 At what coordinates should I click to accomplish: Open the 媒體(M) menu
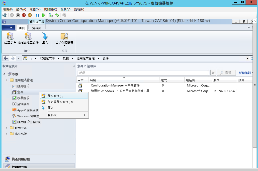coord(35,9)
